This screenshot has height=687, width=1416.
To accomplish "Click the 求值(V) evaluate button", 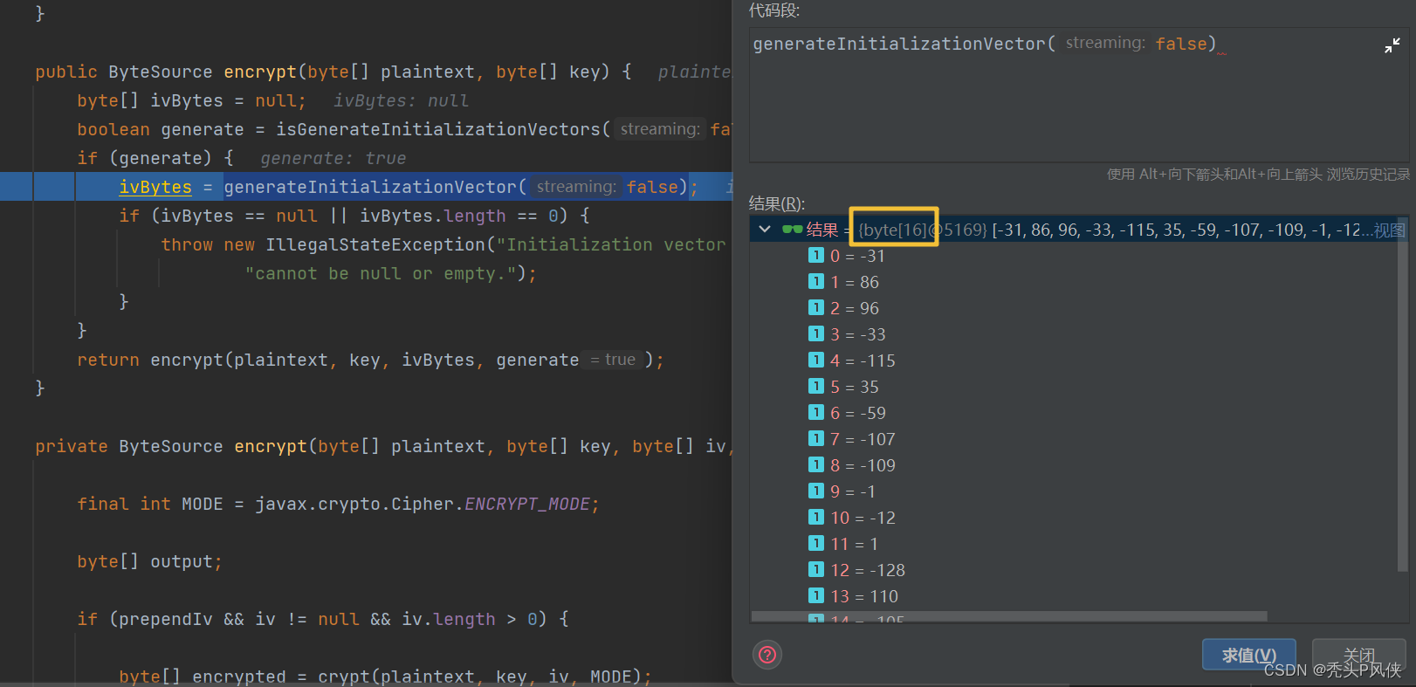I will (x=1248, y=655).
